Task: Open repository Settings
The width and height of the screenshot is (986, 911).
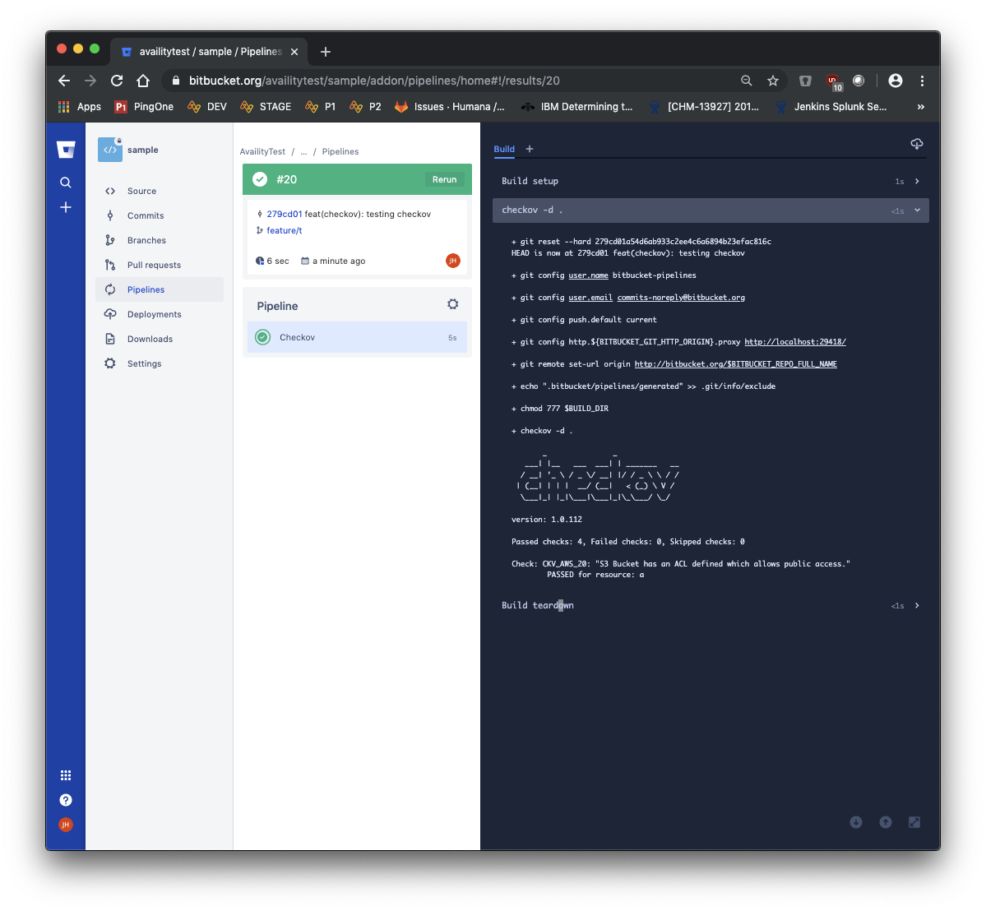Action: (160, 363)
